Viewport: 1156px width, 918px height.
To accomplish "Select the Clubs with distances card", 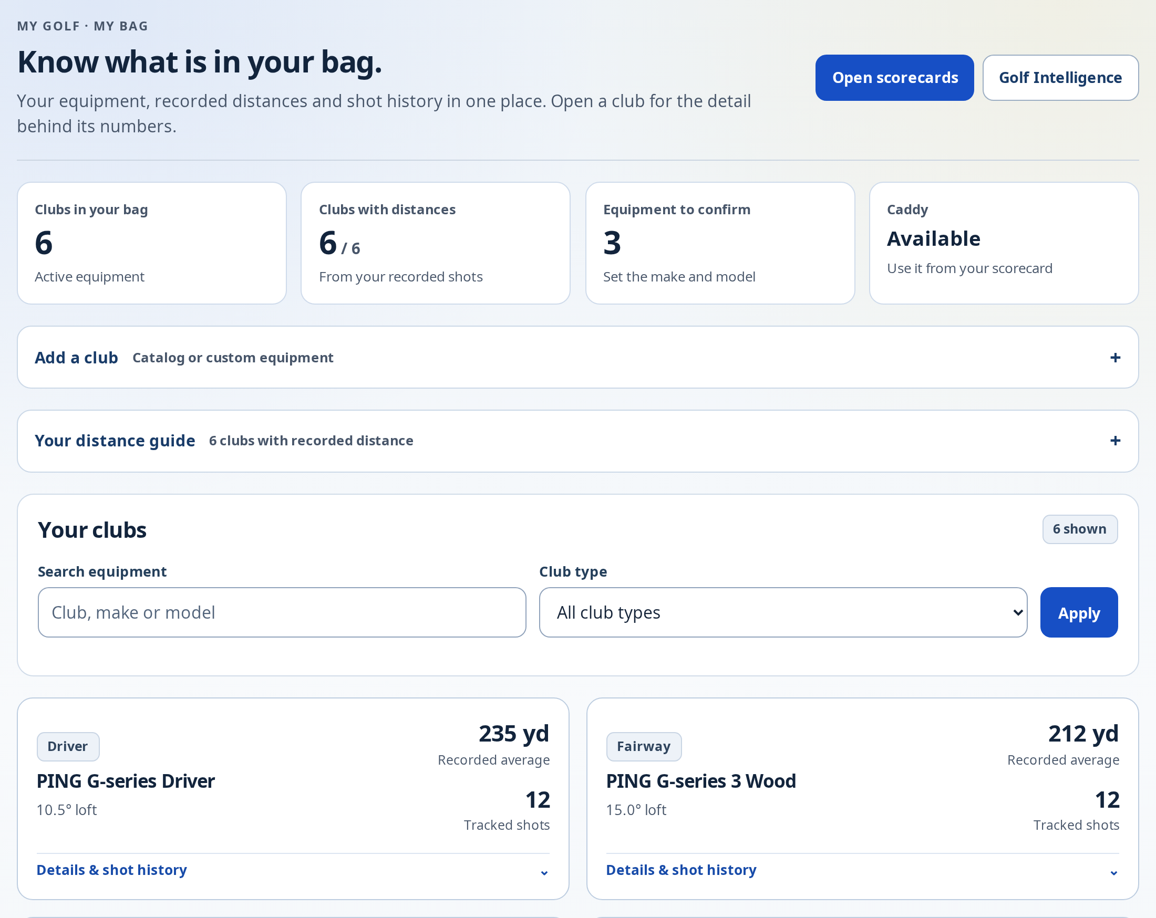I will [436, 243].
